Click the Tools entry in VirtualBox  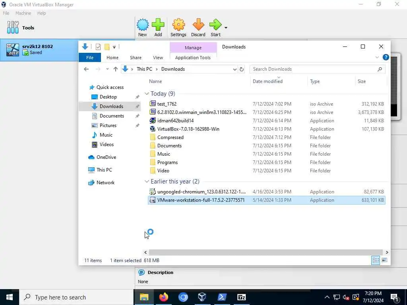(21, 27)
